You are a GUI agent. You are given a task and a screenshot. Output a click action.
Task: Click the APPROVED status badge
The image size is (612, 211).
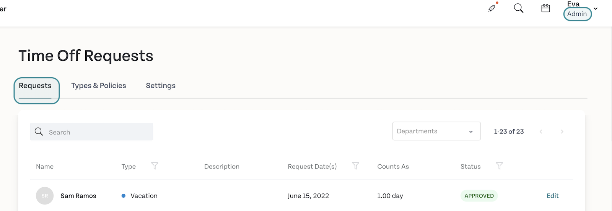click(x=479, y=196)
